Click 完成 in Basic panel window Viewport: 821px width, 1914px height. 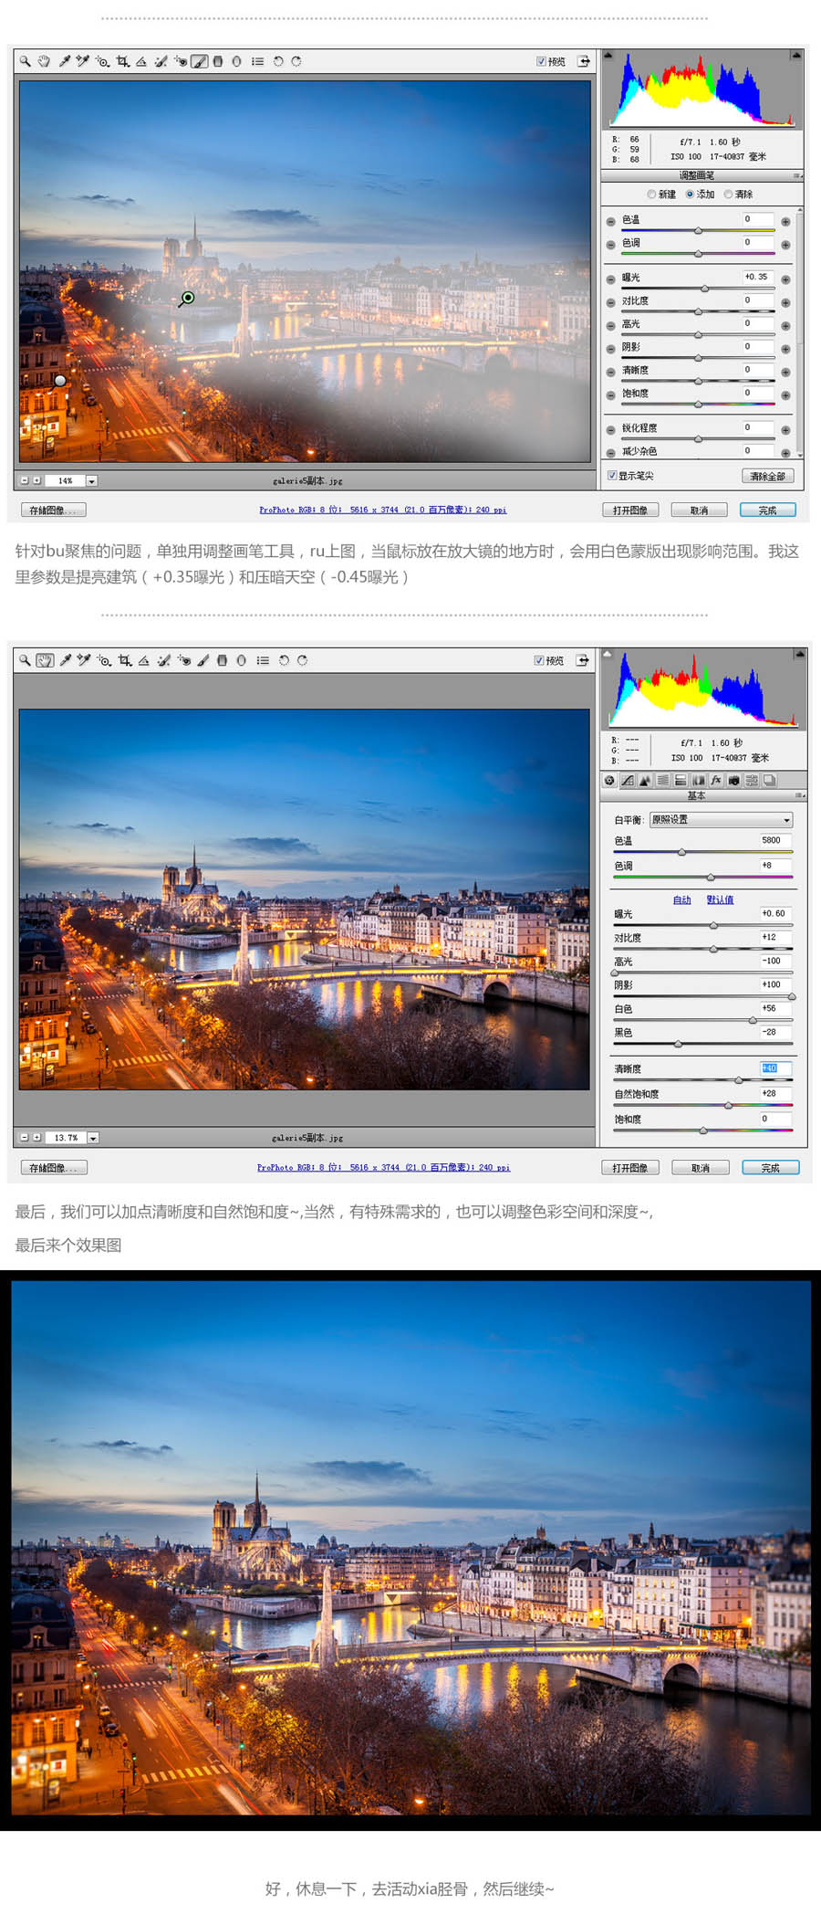771,1167
